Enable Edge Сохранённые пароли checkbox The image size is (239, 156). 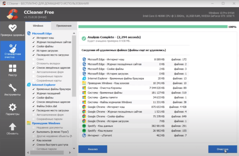click(34, 76)
